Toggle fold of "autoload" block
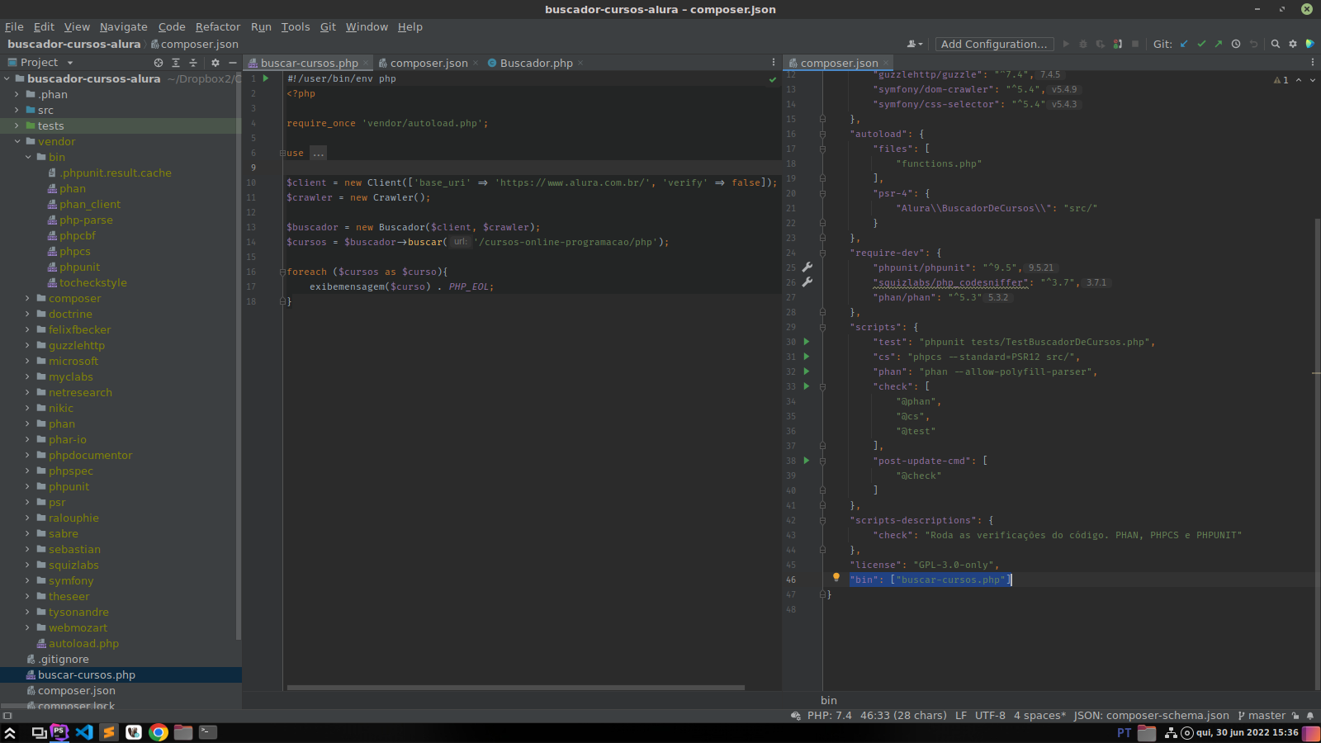The width and height of the screenshot is (1321, 743). [822, 134]
